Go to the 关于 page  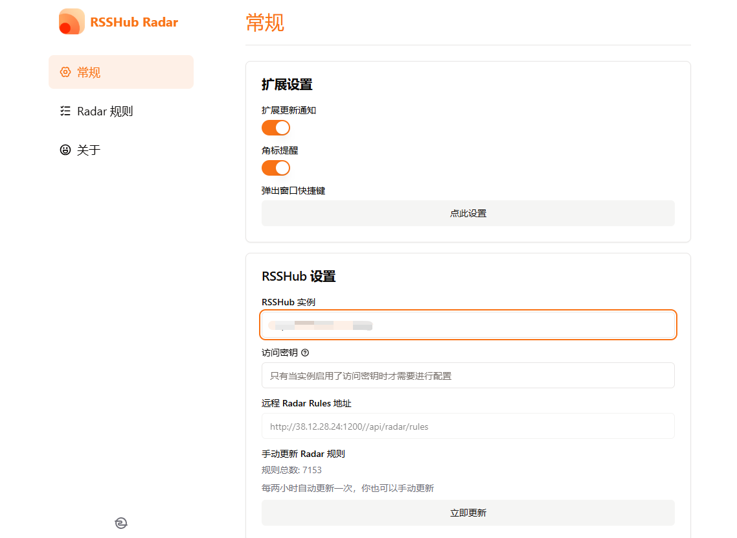pos(89,150)
